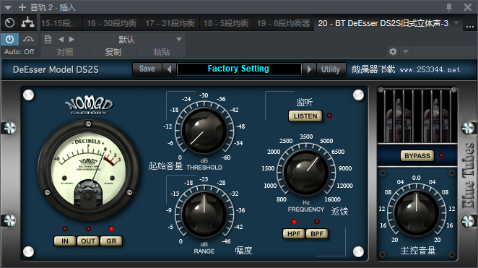This screenshot has width=478, height=268.
Task: Toggle the BYPASS button
Action: pos(417,156)
